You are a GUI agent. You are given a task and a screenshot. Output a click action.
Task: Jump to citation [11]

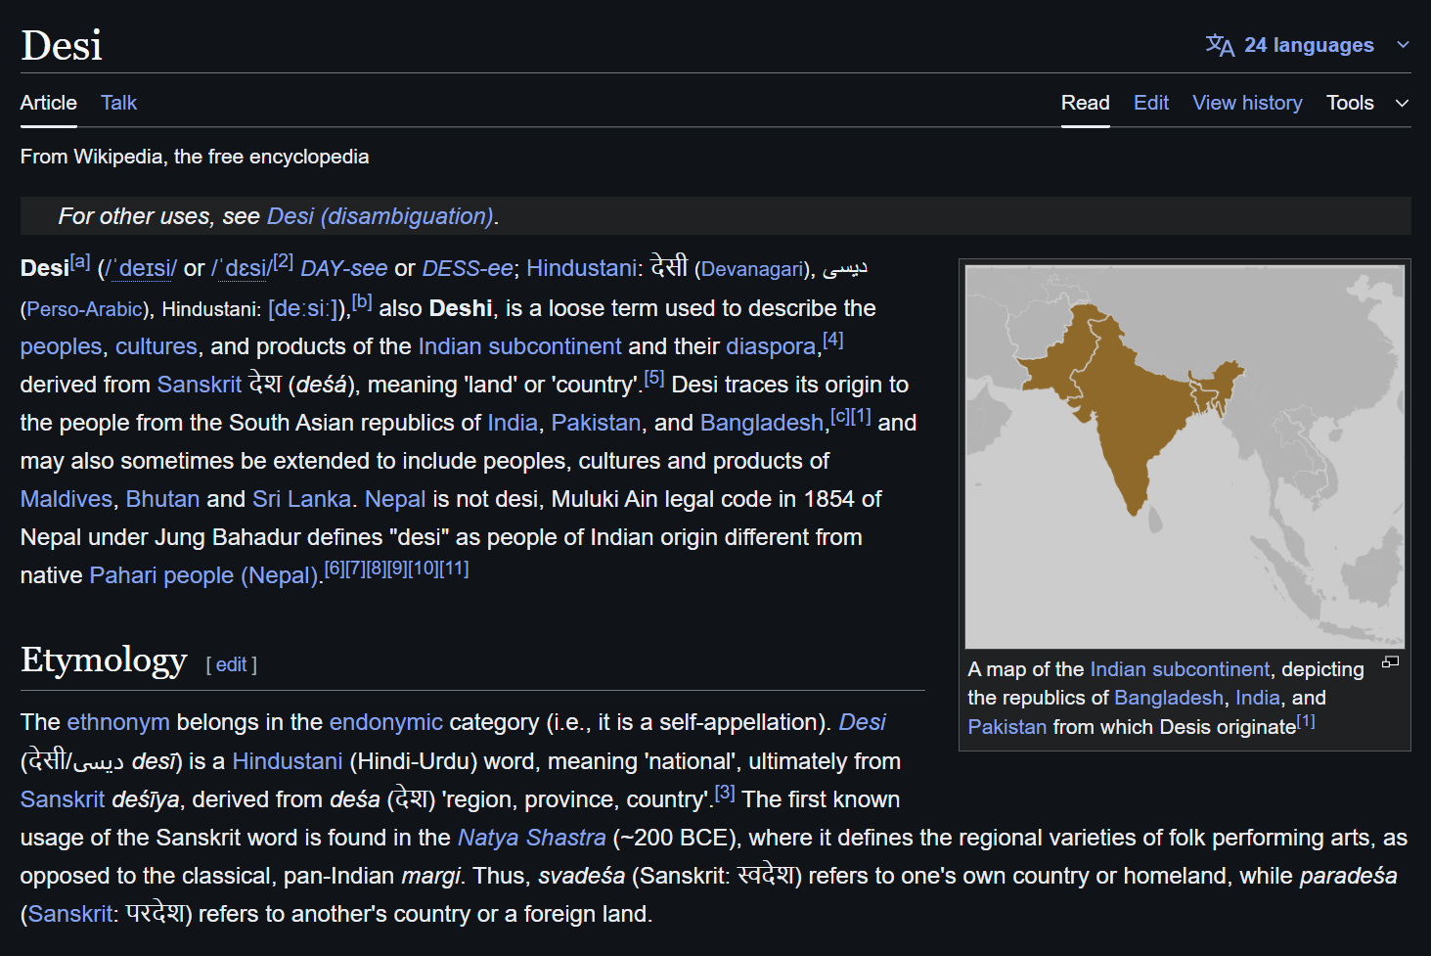click(x=454, y=569)
